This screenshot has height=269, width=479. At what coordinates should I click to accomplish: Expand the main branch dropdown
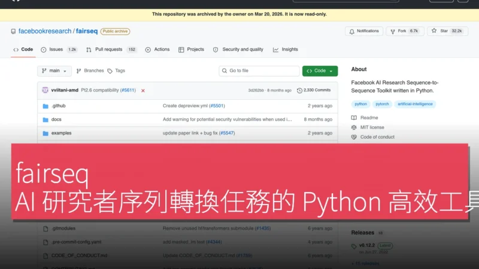[54, 71]
